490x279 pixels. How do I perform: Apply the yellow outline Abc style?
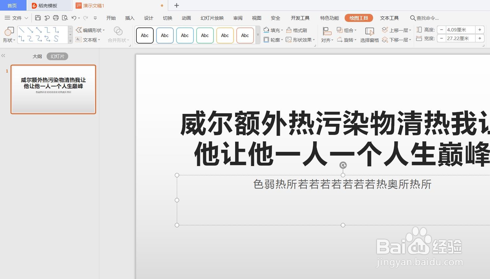pos(225,35)
